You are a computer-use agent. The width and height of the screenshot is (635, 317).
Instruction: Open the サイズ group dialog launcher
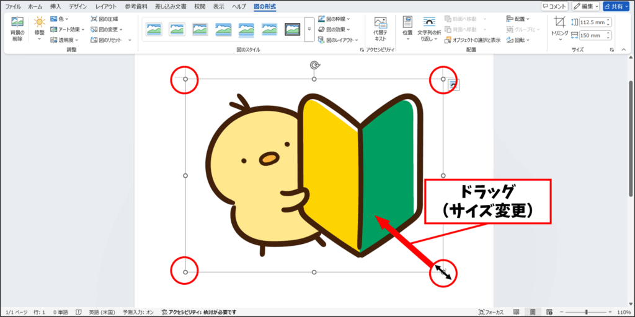[611, 50]
